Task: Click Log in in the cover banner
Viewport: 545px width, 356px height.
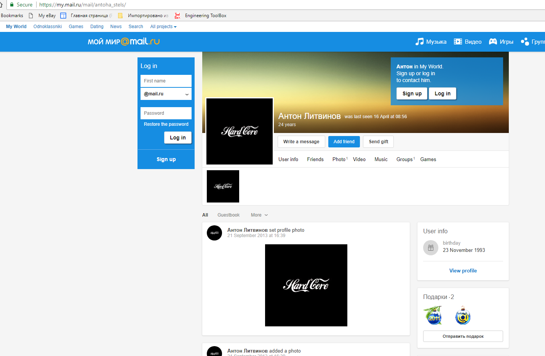Action: click(x=443, y=93)
